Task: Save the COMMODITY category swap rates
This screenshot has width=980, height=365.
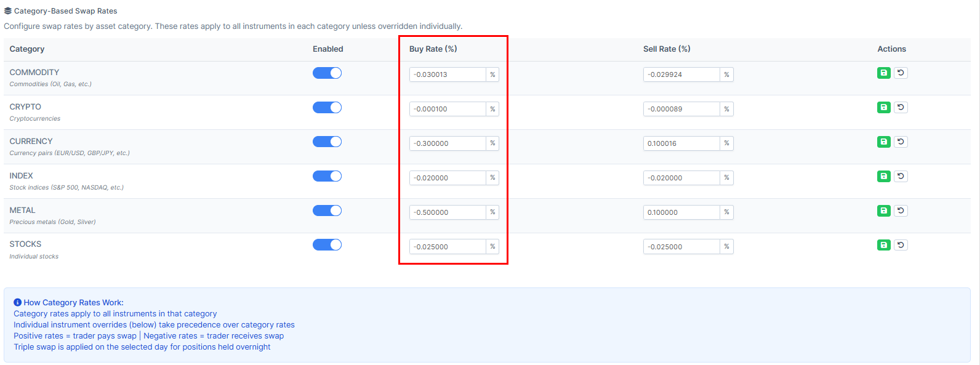Action: [883, 73]
